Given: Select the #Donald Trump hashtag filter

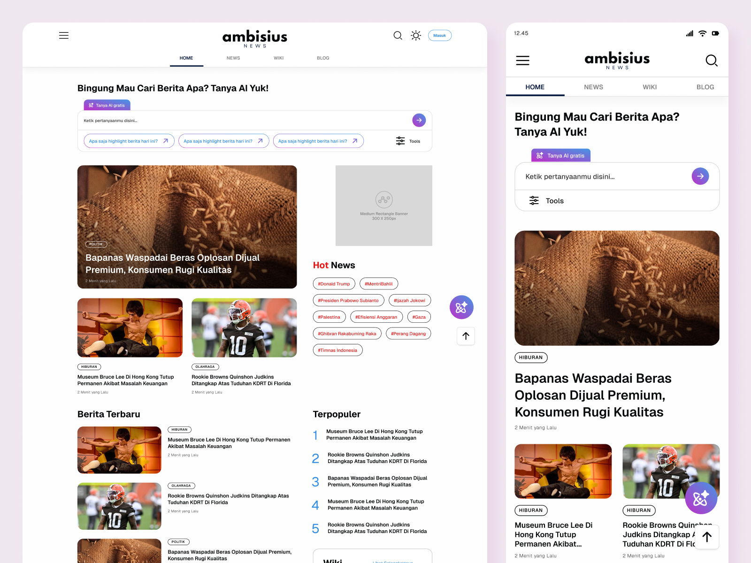Looking at the screenshot, I should (x=334, y=283).
